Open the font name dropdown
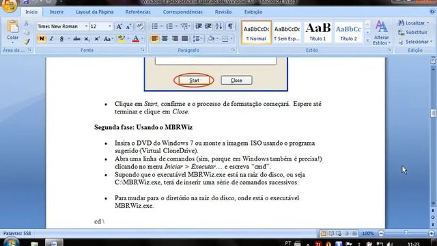This screenshot has width=437, height=246. pyautogui.click(x=86, y=26)
